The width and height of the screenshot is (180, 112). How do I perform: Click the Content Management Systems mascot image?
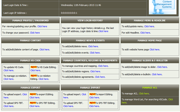(163, 7)
